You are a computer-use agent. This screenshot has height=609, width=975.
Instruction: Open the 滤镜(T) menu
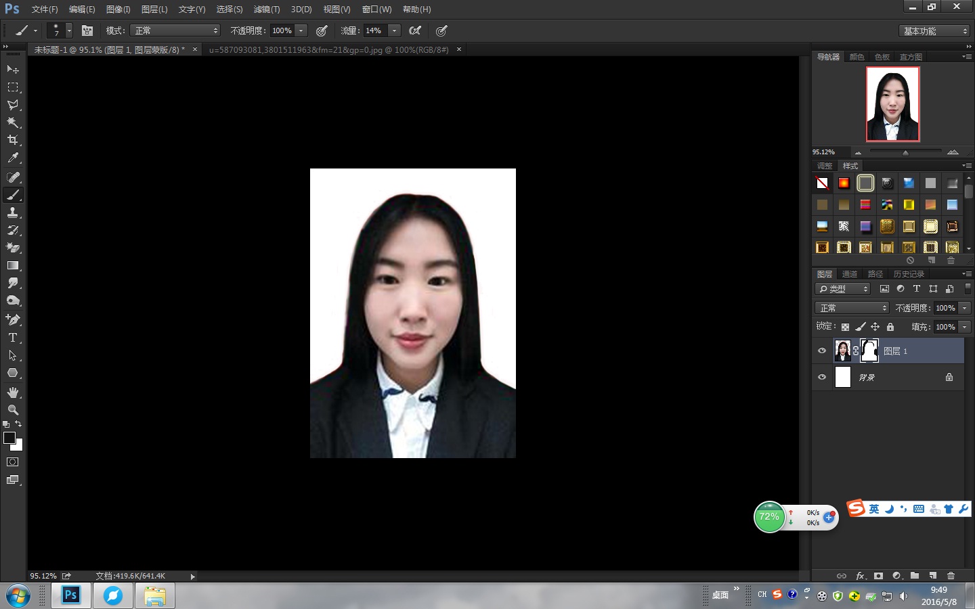pyautogui.click(x=267, y=9)
